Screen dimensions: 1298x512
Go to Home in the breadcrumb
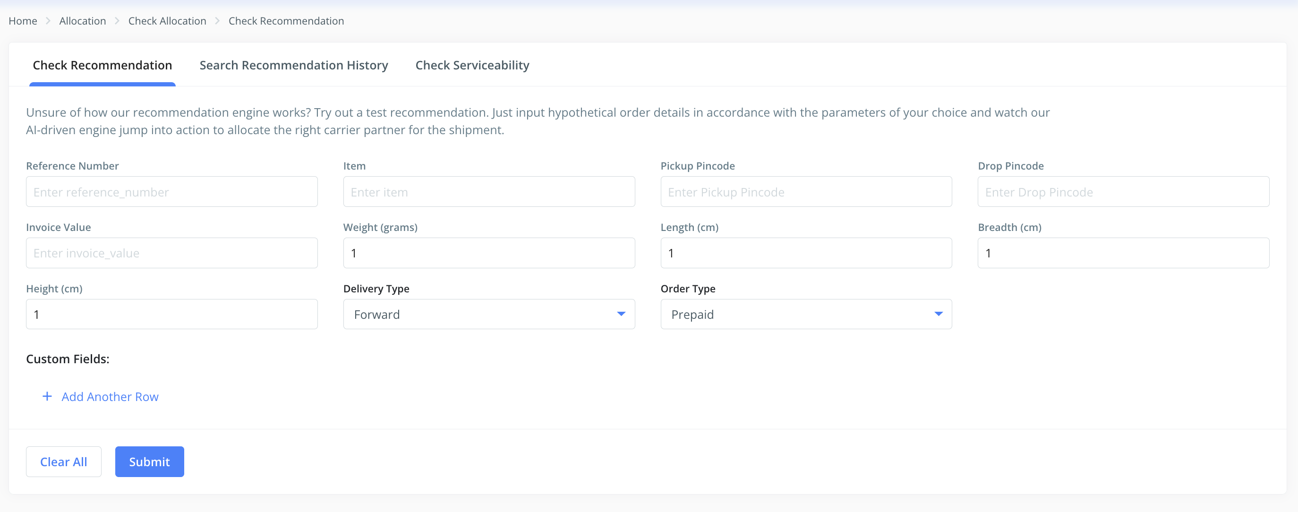pyautogui.click(x=23, y=21)
